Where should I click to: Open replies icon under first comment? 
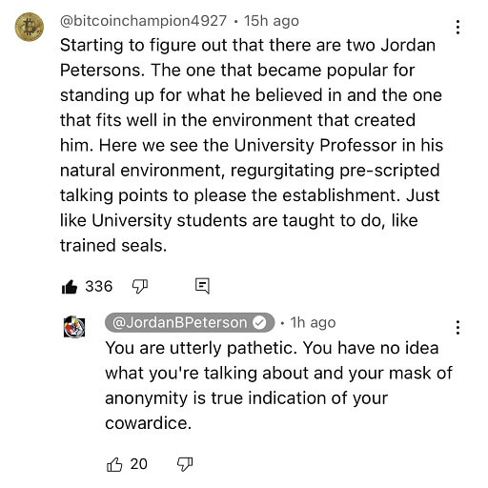point(202,286)
